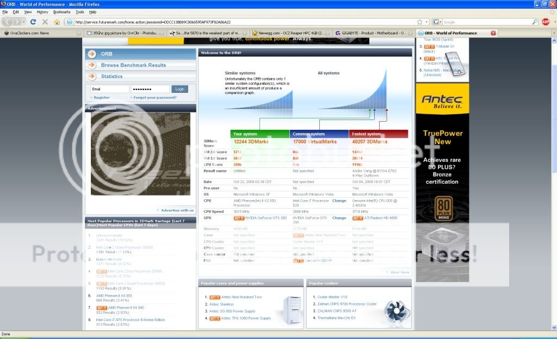The height and width of the screenshot is (339, 557).
Task: Open the Statistics link
Action: point(112,76)
